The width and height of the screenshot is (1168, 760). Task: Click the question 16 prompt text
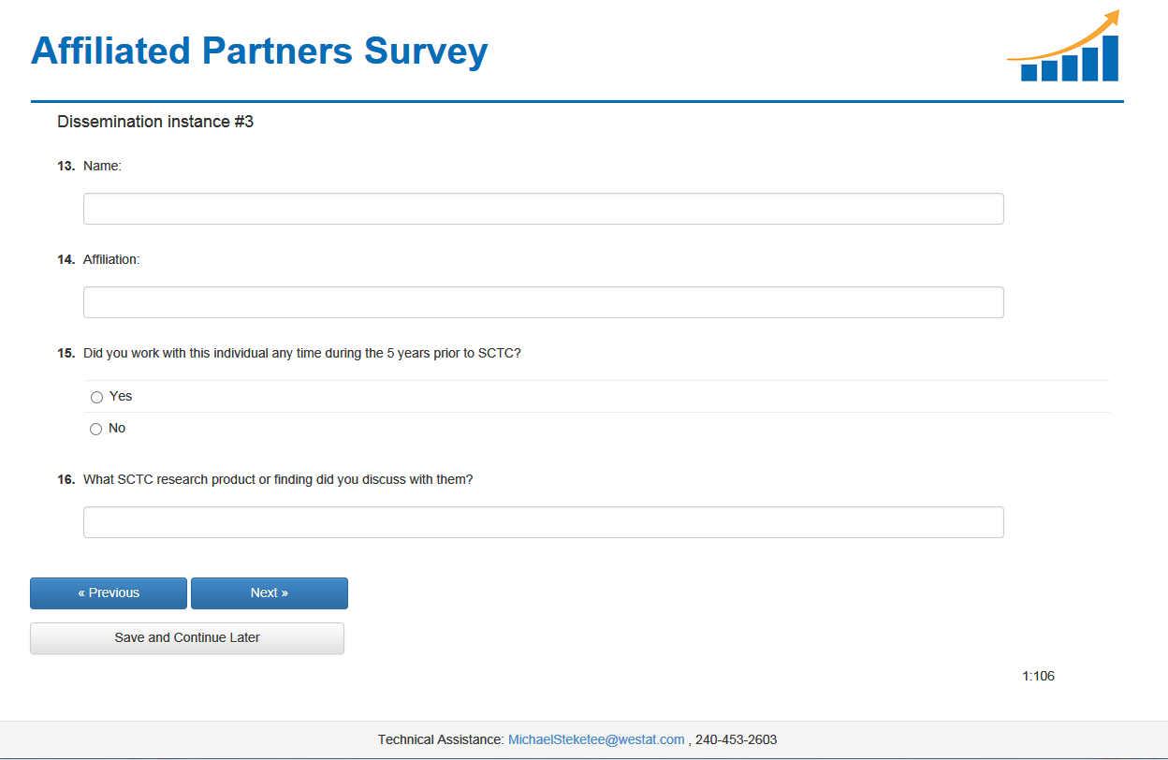pyautogui.click(x=278, y=479)
